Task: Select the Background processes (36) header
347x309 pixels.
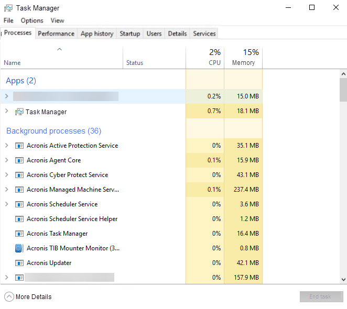Action: click(54, 131)
